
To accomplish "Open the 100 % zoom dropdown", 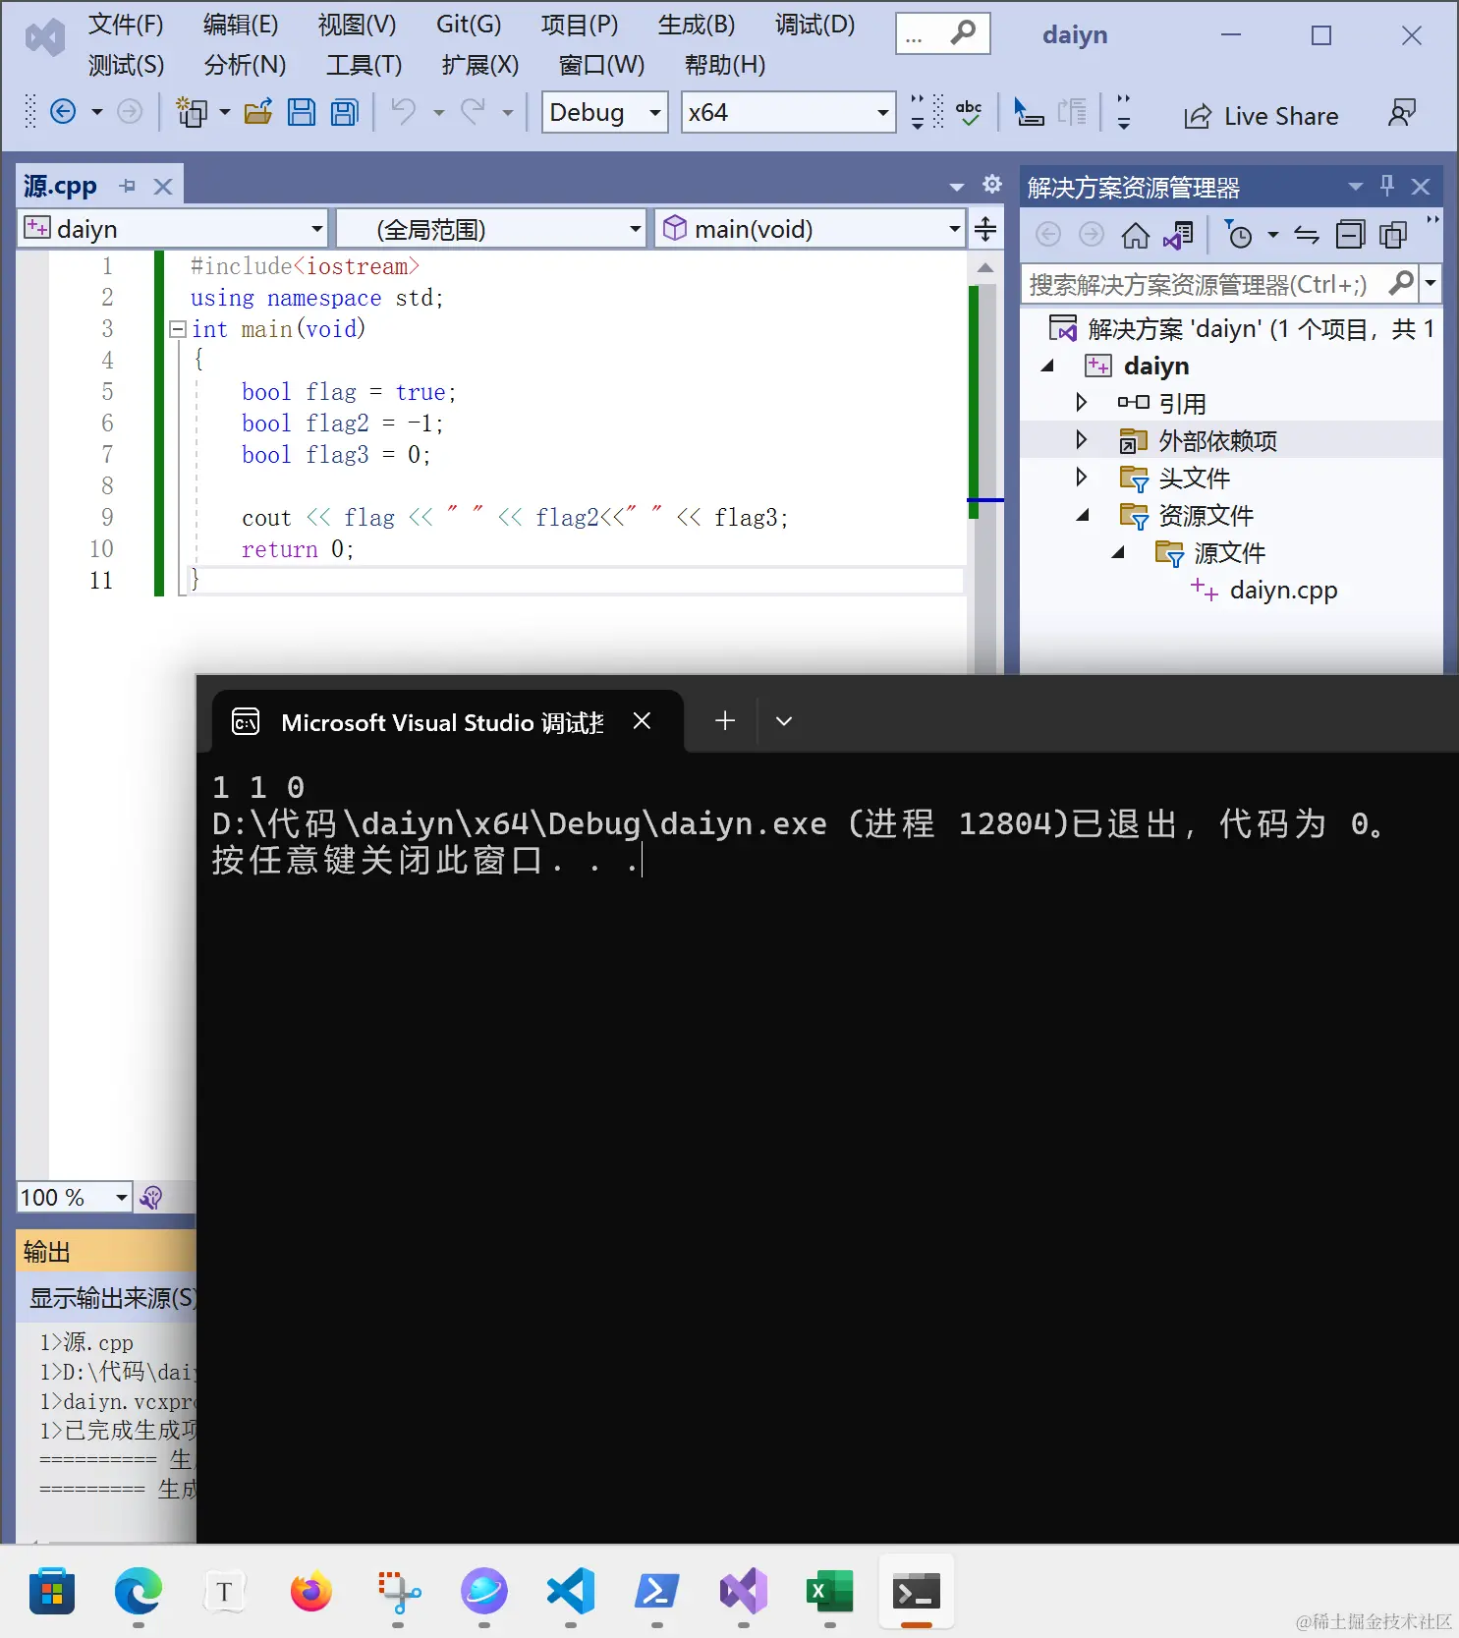I will [75, 1197].
